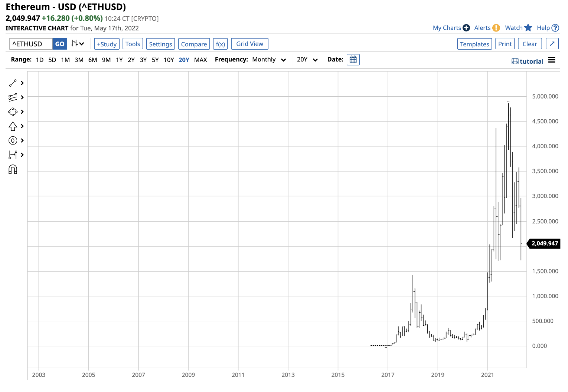Open chart Settings
This screenshot has width=568, height=392.
(160, 44)
